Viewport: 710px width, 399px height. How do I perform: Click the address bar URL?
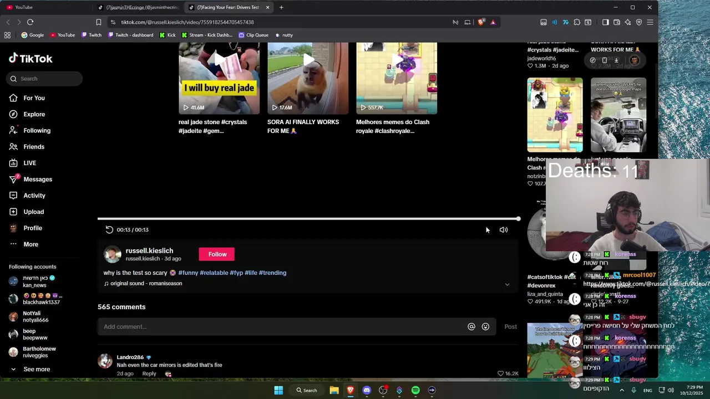click(187, 22)
